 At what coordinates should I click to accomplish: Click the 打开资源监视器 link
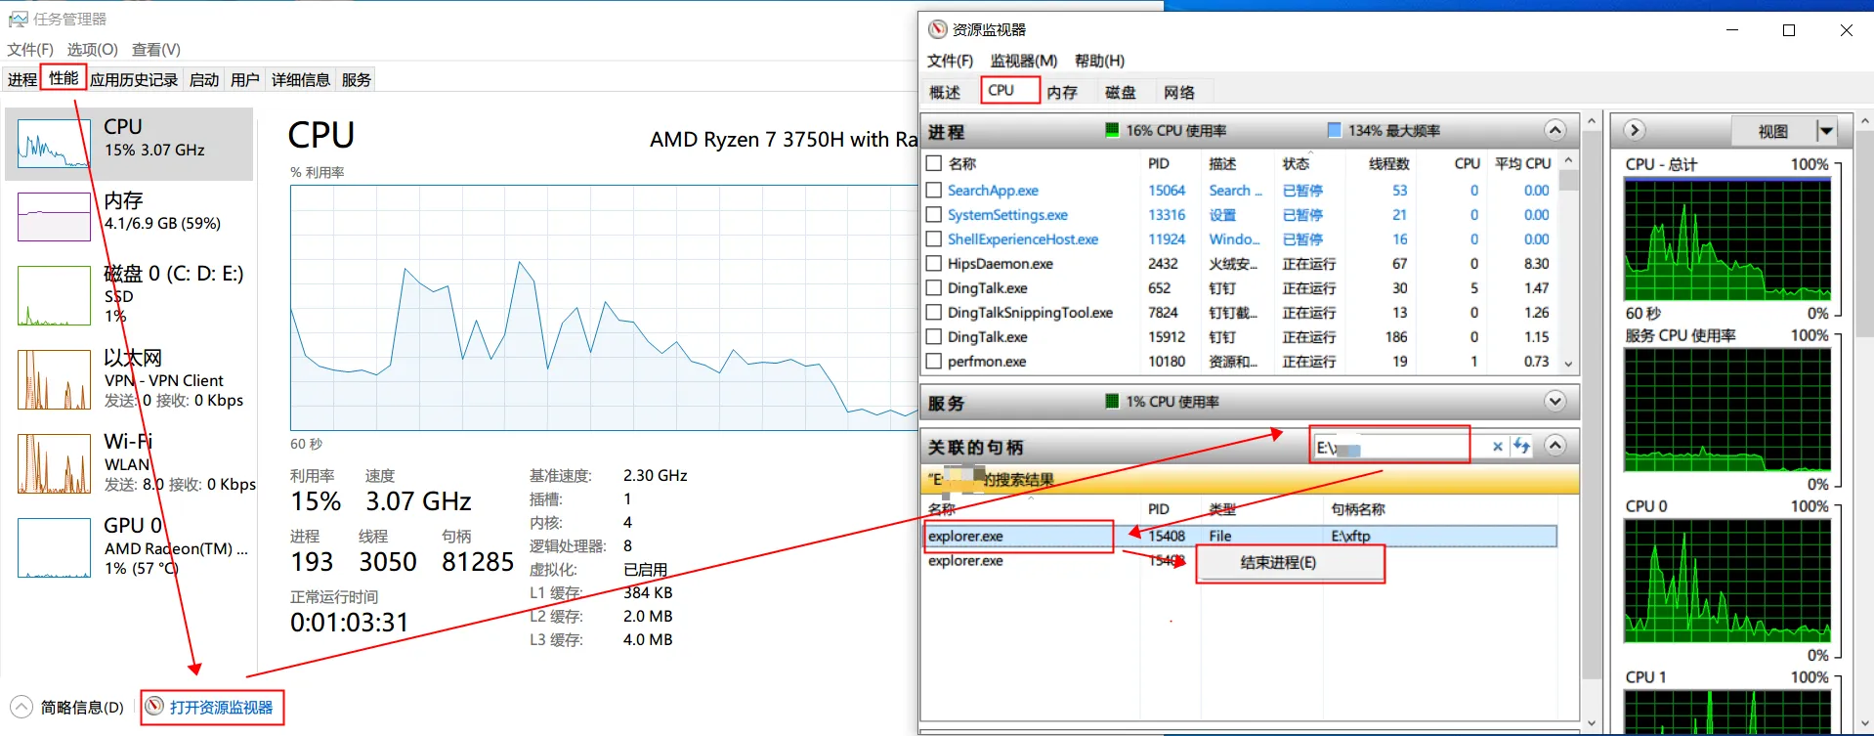click(x=221, y=707)
